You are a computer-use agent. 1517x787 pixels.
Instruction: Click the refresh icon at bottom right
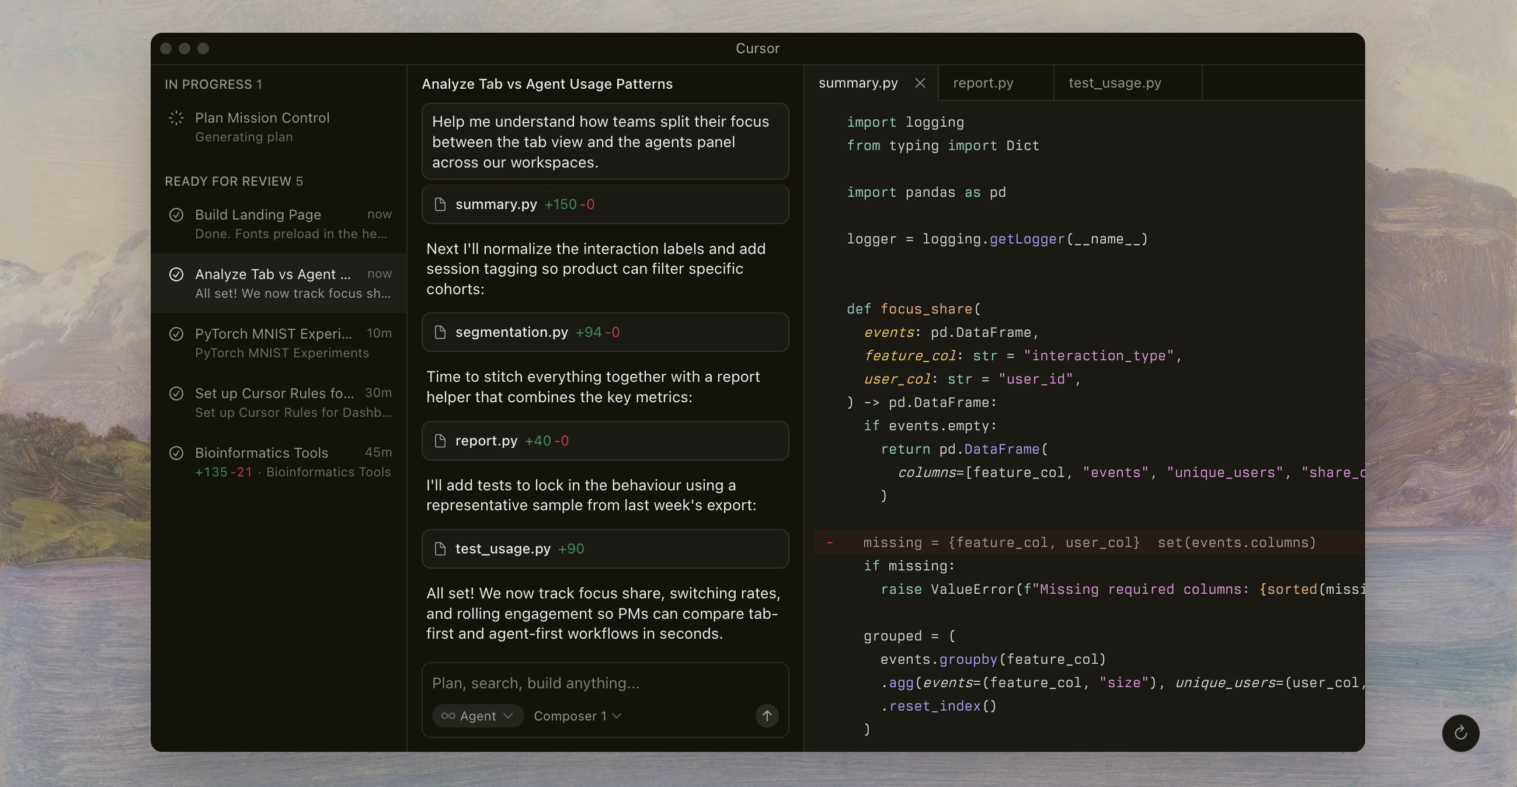pos(1460,733)
